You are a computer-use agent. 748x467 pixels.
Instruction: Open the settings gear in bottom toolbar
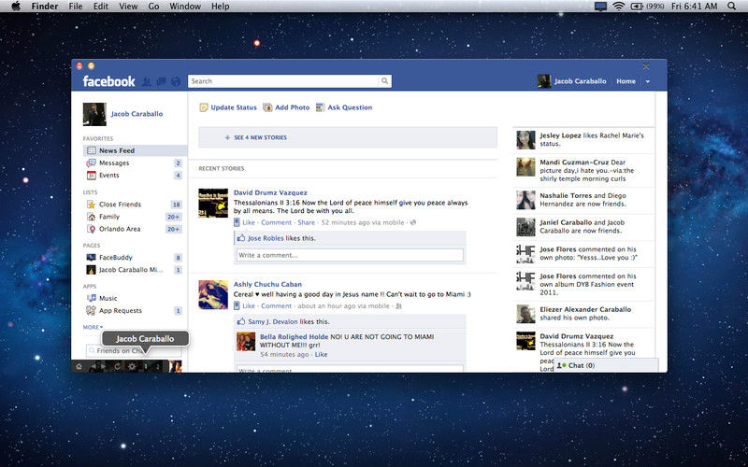[134, 366]
